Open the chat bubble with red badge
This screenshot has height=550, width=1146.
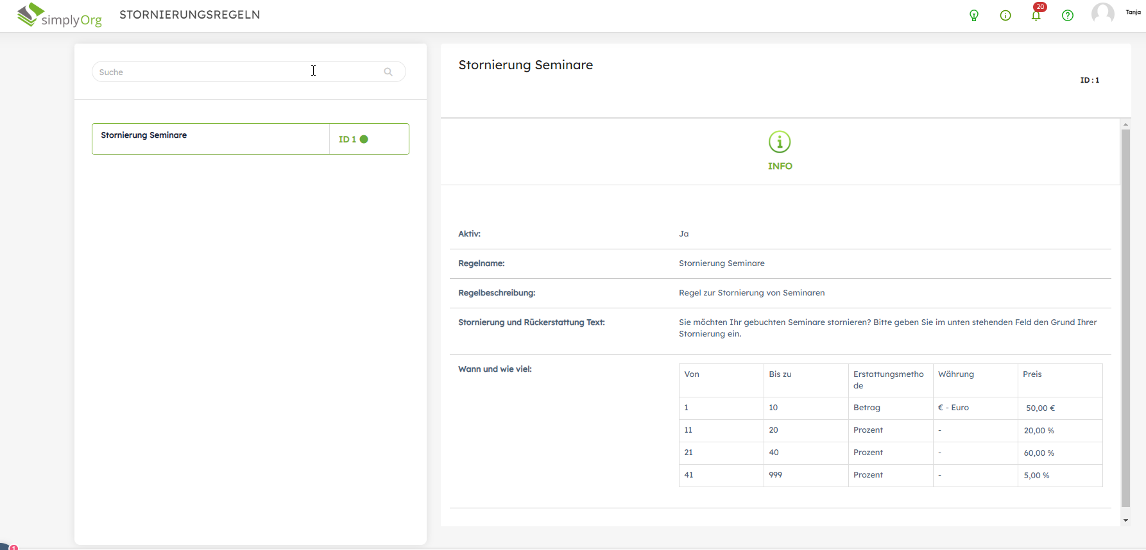(x=6, y=547)
